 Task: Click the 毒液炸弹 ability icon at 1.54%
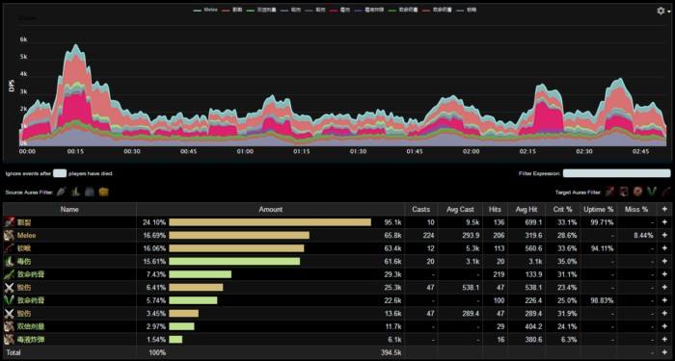(x=10, y=340)
